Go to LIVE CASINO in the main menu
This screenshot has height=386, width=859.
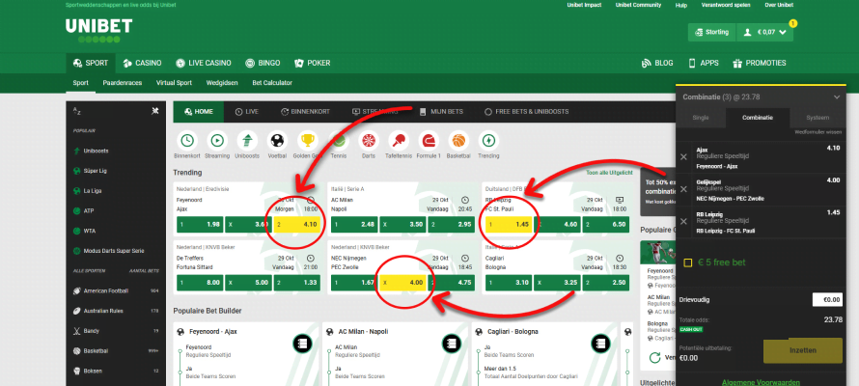[204, 63]
